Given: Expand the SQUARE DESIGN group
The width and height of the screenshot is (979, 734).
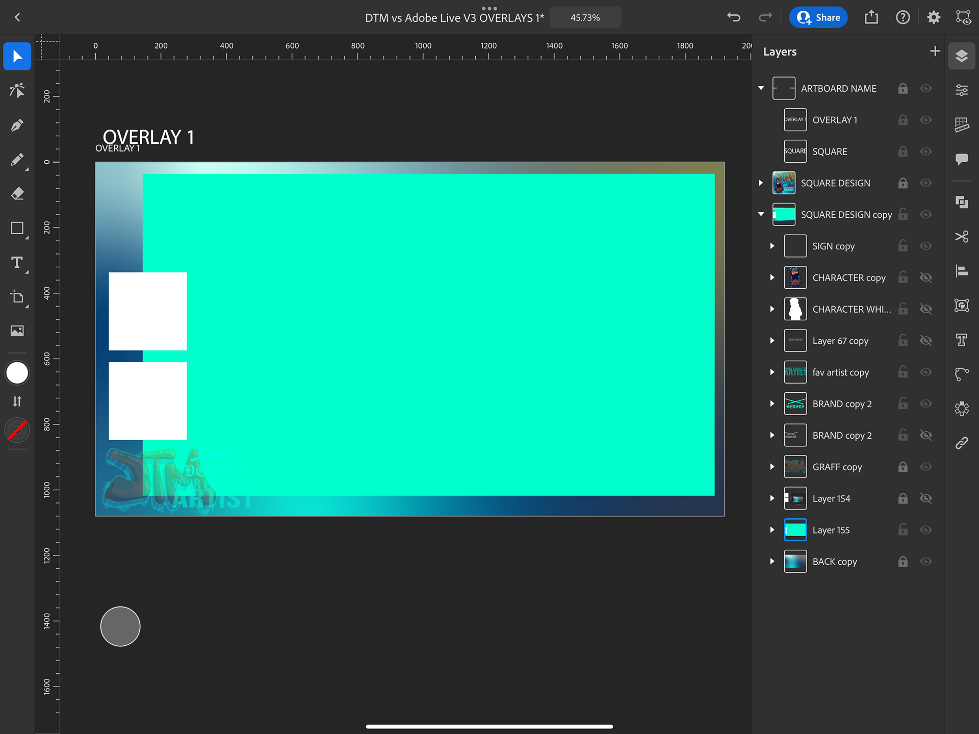Looking at the screenshot, I should (x=761, y=183).
